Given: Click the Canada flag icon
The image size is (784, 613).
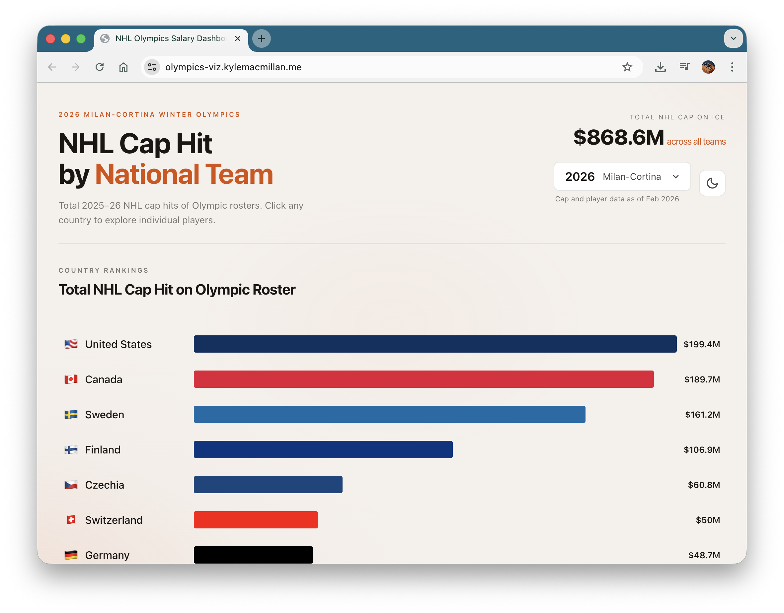Looking at the screenshot, I should click(x=71, y=379).
